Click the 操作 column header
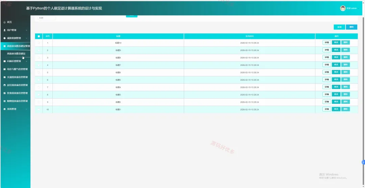This screenshot has width=365, height=188. 336,36
